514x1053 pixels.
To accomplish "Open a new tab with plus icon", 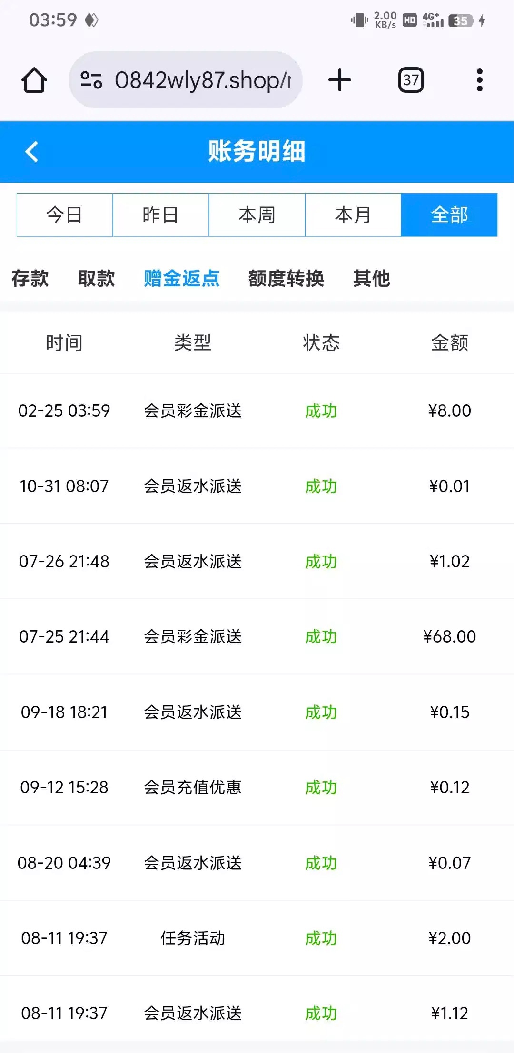I will pos(340,80).
